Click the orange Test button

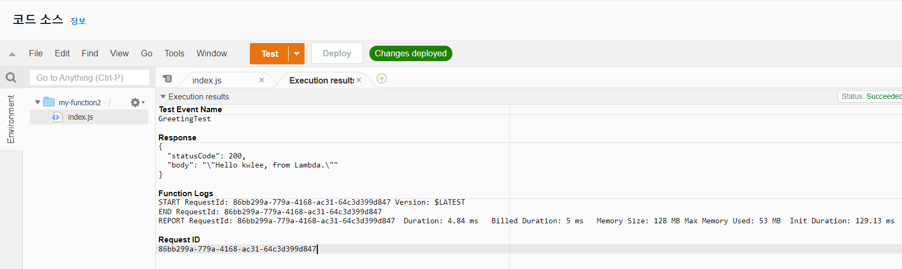coord(269,54)
